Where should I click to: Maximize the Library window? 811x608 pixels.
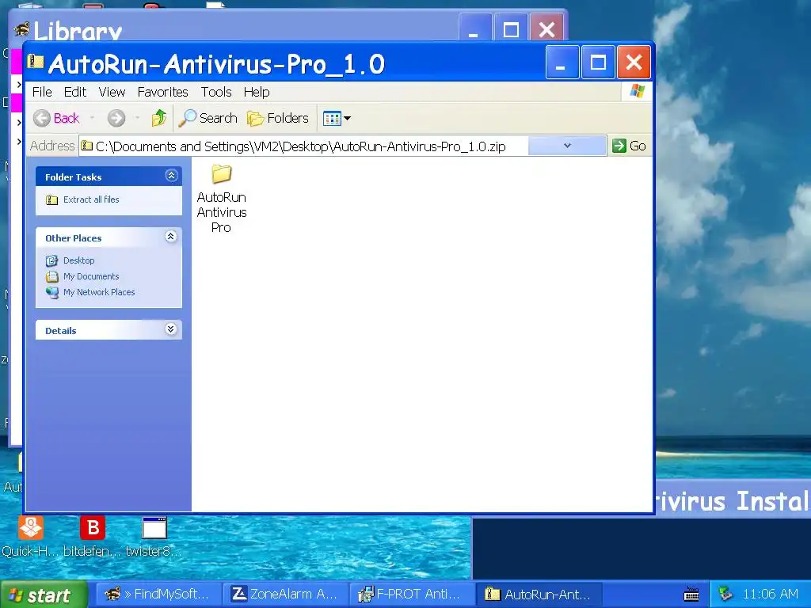point(511,28)
